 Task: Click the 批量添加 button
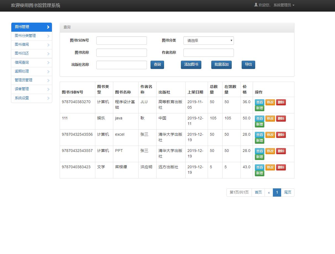(221, 65)
